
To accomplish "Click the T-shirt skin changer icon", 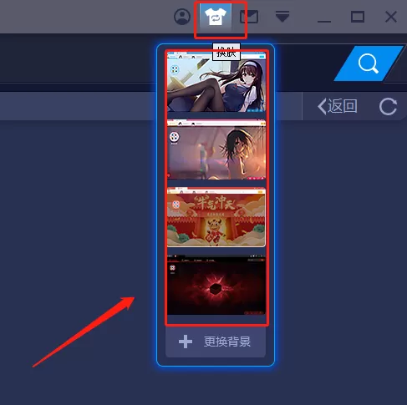I will coord(216,17).
